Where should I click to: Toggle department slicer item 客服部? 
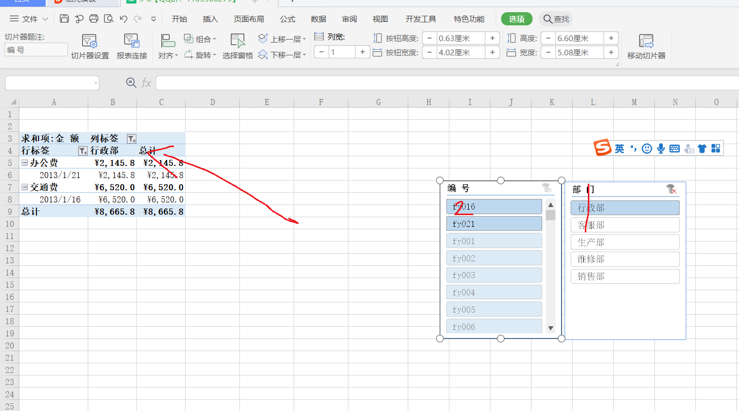point(625,225)
